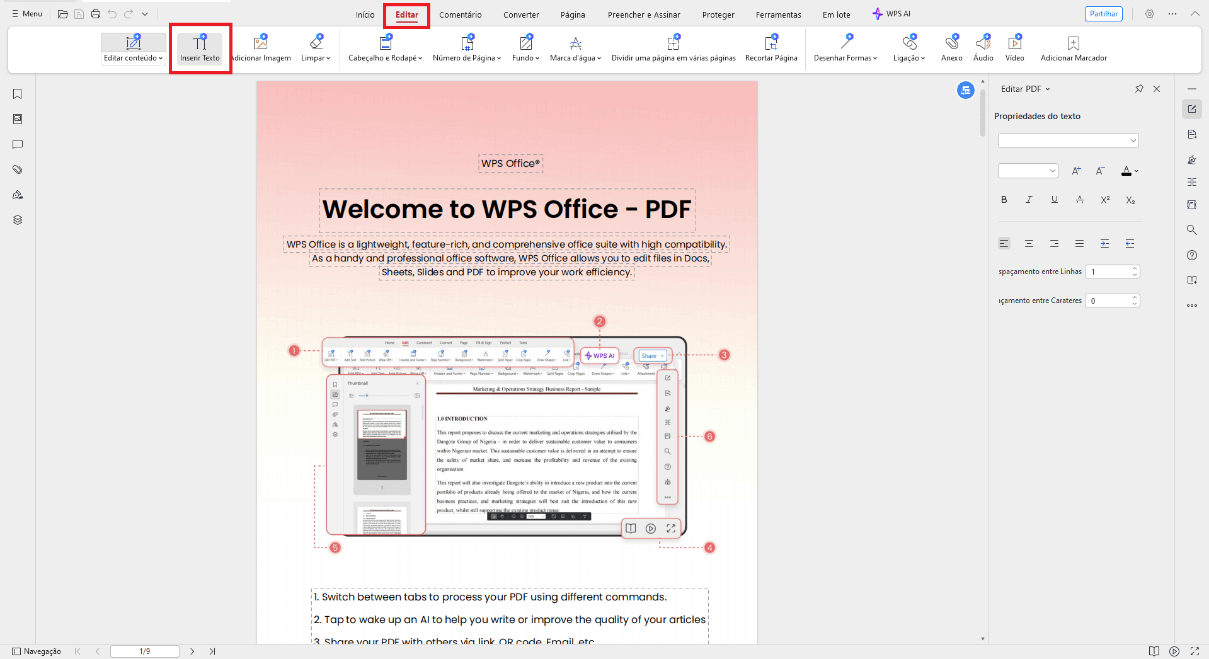This screenshot has width=1209, height=659.
Task: Click the spaçamento entre Linhas field
Action: coord(1113,272)
